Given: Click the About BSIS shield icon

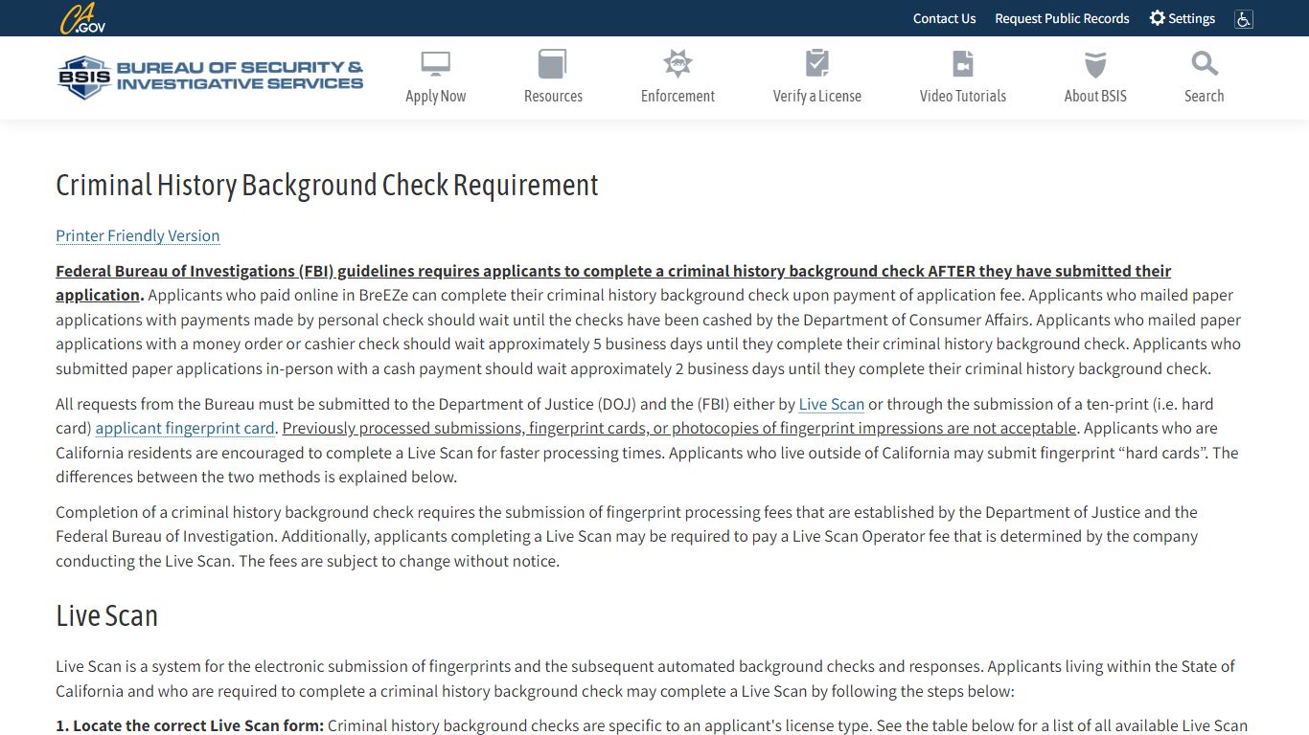Looking at the screenshot, I should (x=1095, y=64).
